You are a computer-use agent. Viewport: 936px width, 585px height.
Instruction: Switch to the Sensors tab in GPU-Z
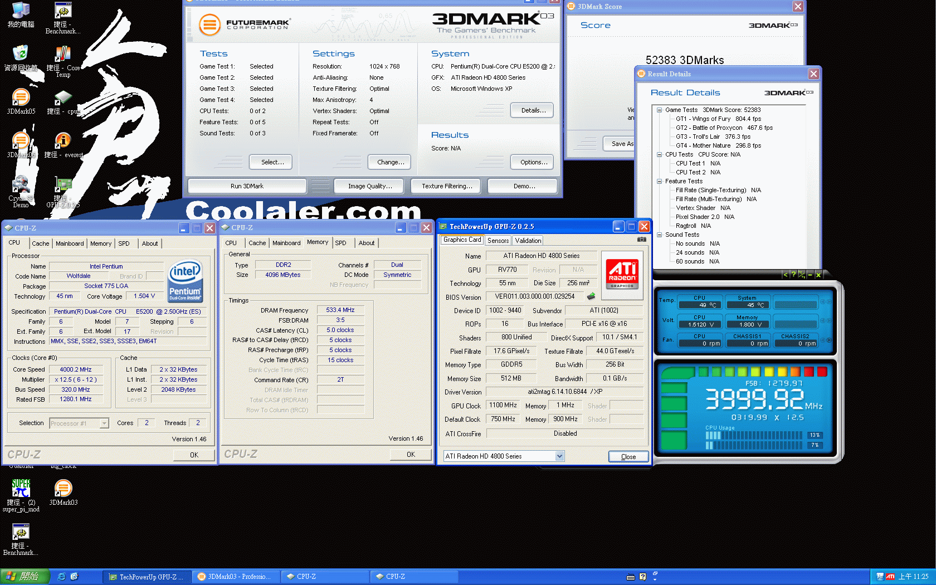click(498, 241)
